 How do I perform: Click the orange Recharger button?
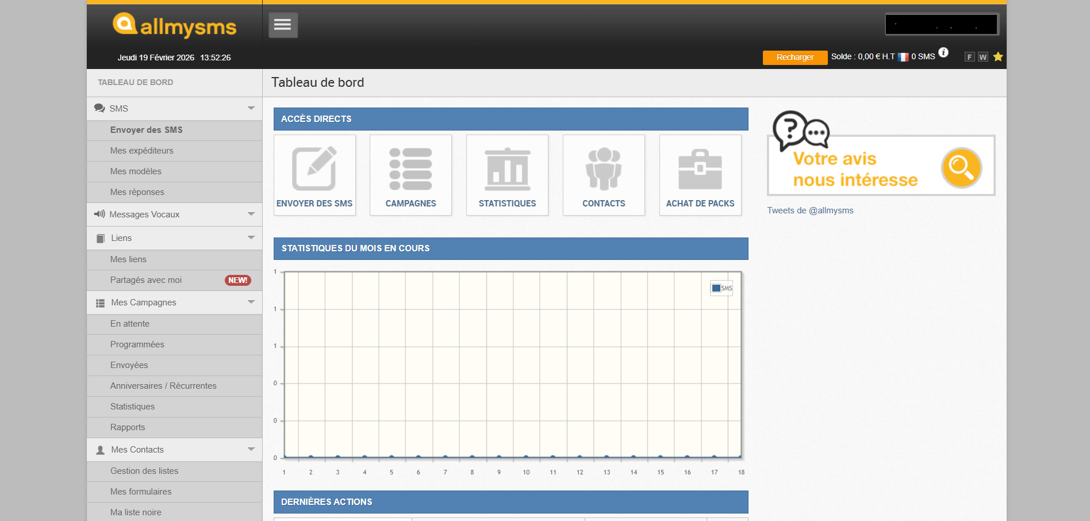coord(795,57)
